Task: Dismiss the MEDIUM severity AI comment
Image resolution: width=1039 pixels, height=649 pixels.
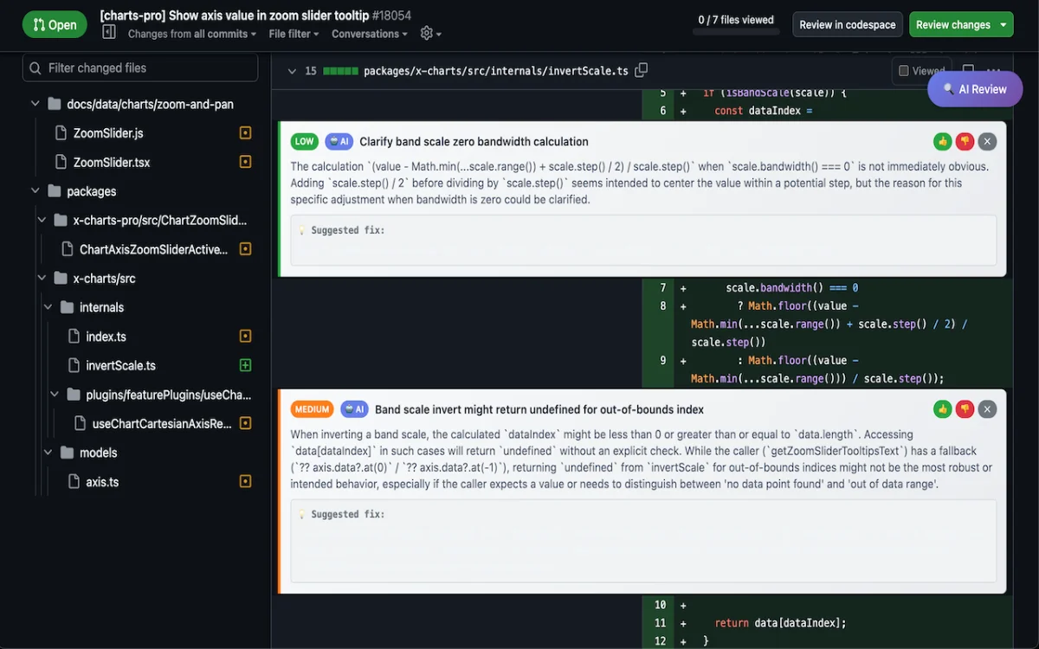Action: click(987, 408)
